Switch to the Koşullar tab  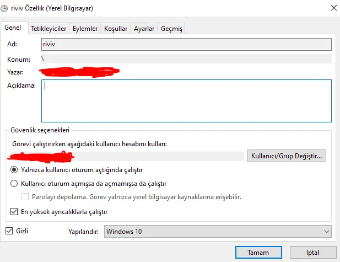116,29
